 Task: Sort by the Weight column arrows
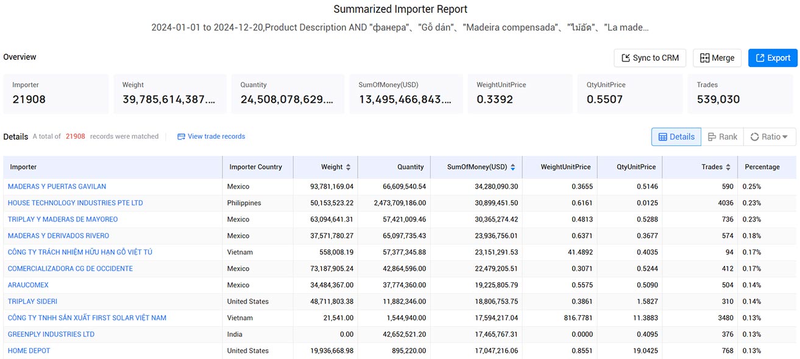point(348,167)
